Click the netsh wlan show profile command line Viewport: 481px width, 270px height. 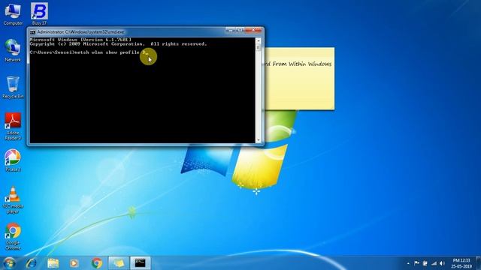89,52
